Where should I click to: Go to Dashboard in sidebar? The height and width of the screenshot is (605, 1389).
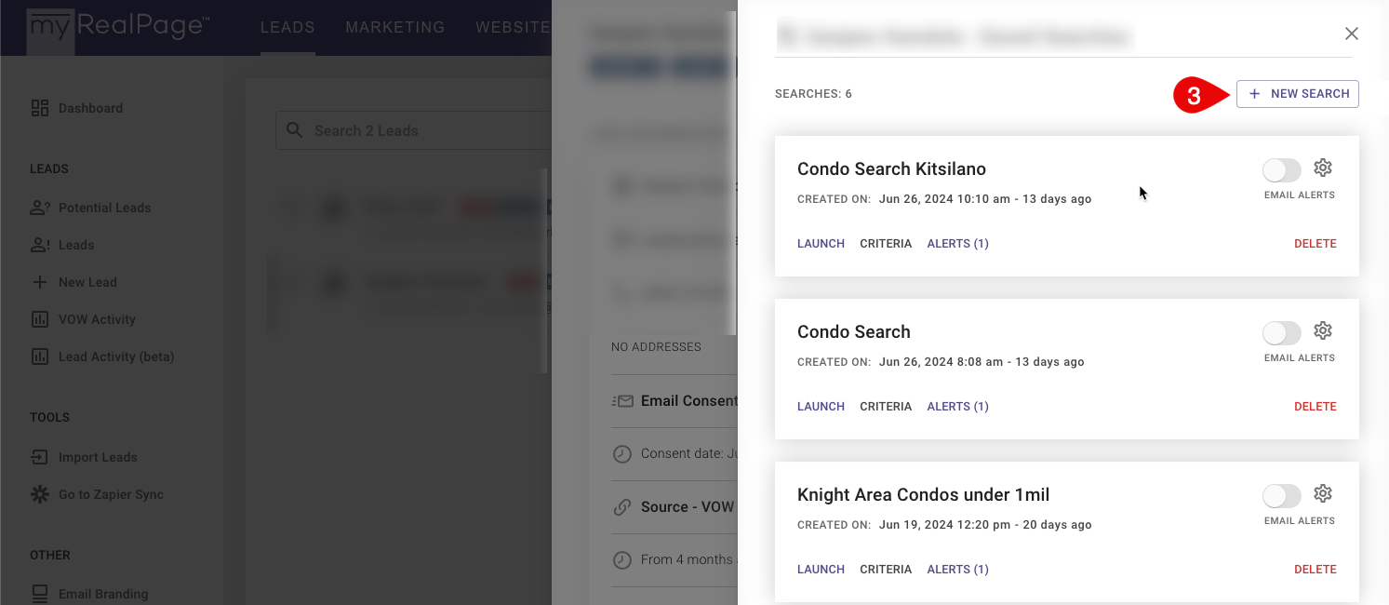tap(90, 108)
